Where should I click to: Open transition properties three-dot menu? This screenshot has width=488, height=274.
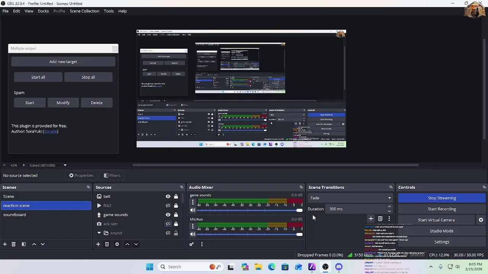coord(389,219)
